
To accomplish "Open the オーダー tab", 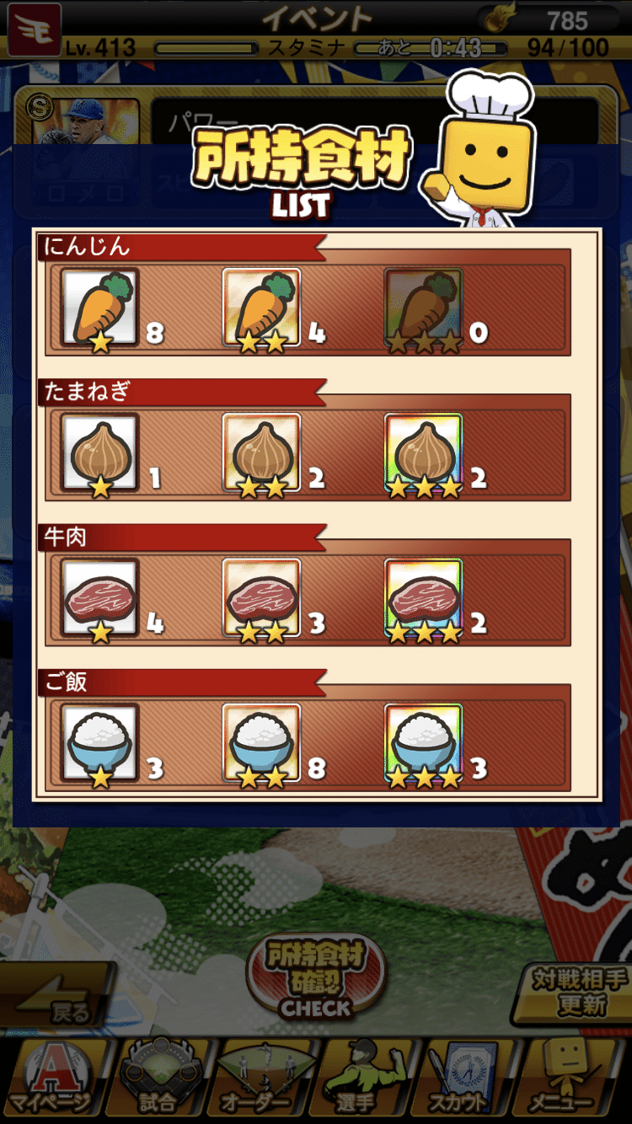I will pos(262,1079).
